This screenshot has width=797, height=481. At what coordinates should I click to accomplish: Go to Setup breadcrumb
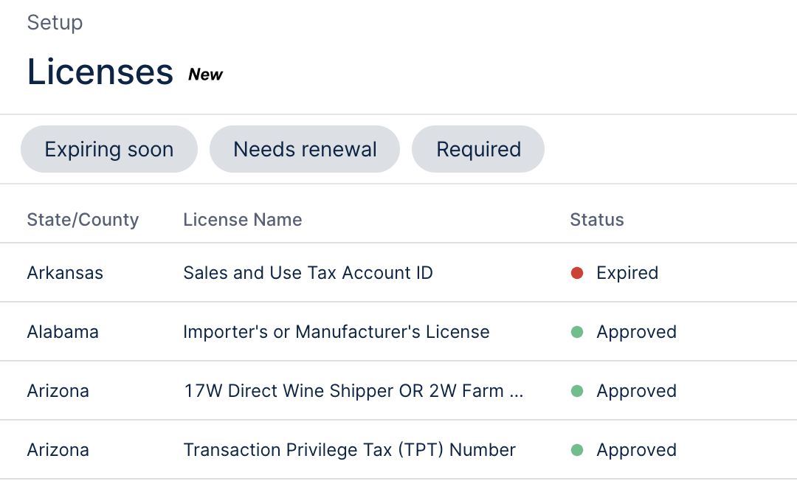coord(55,22)
